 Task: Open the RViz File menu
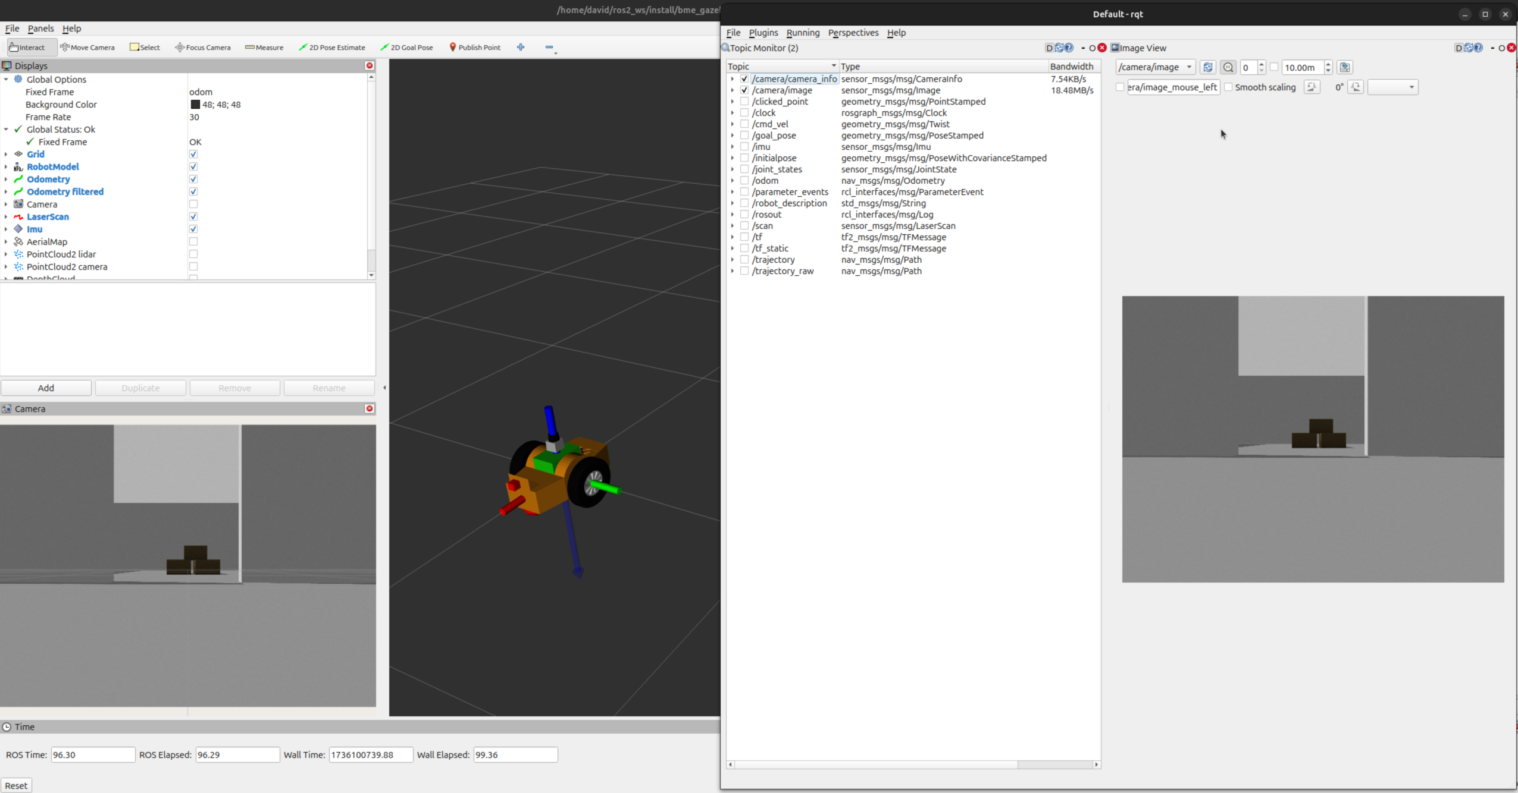(12, 29)
